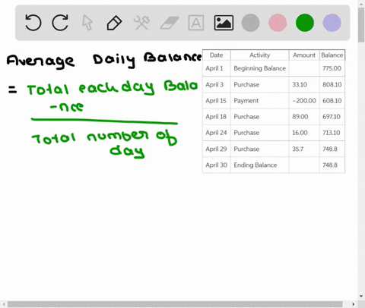Screen dimensions: 365x308
Task: Click the 89.00 amount cell
Action: [304, 117]
